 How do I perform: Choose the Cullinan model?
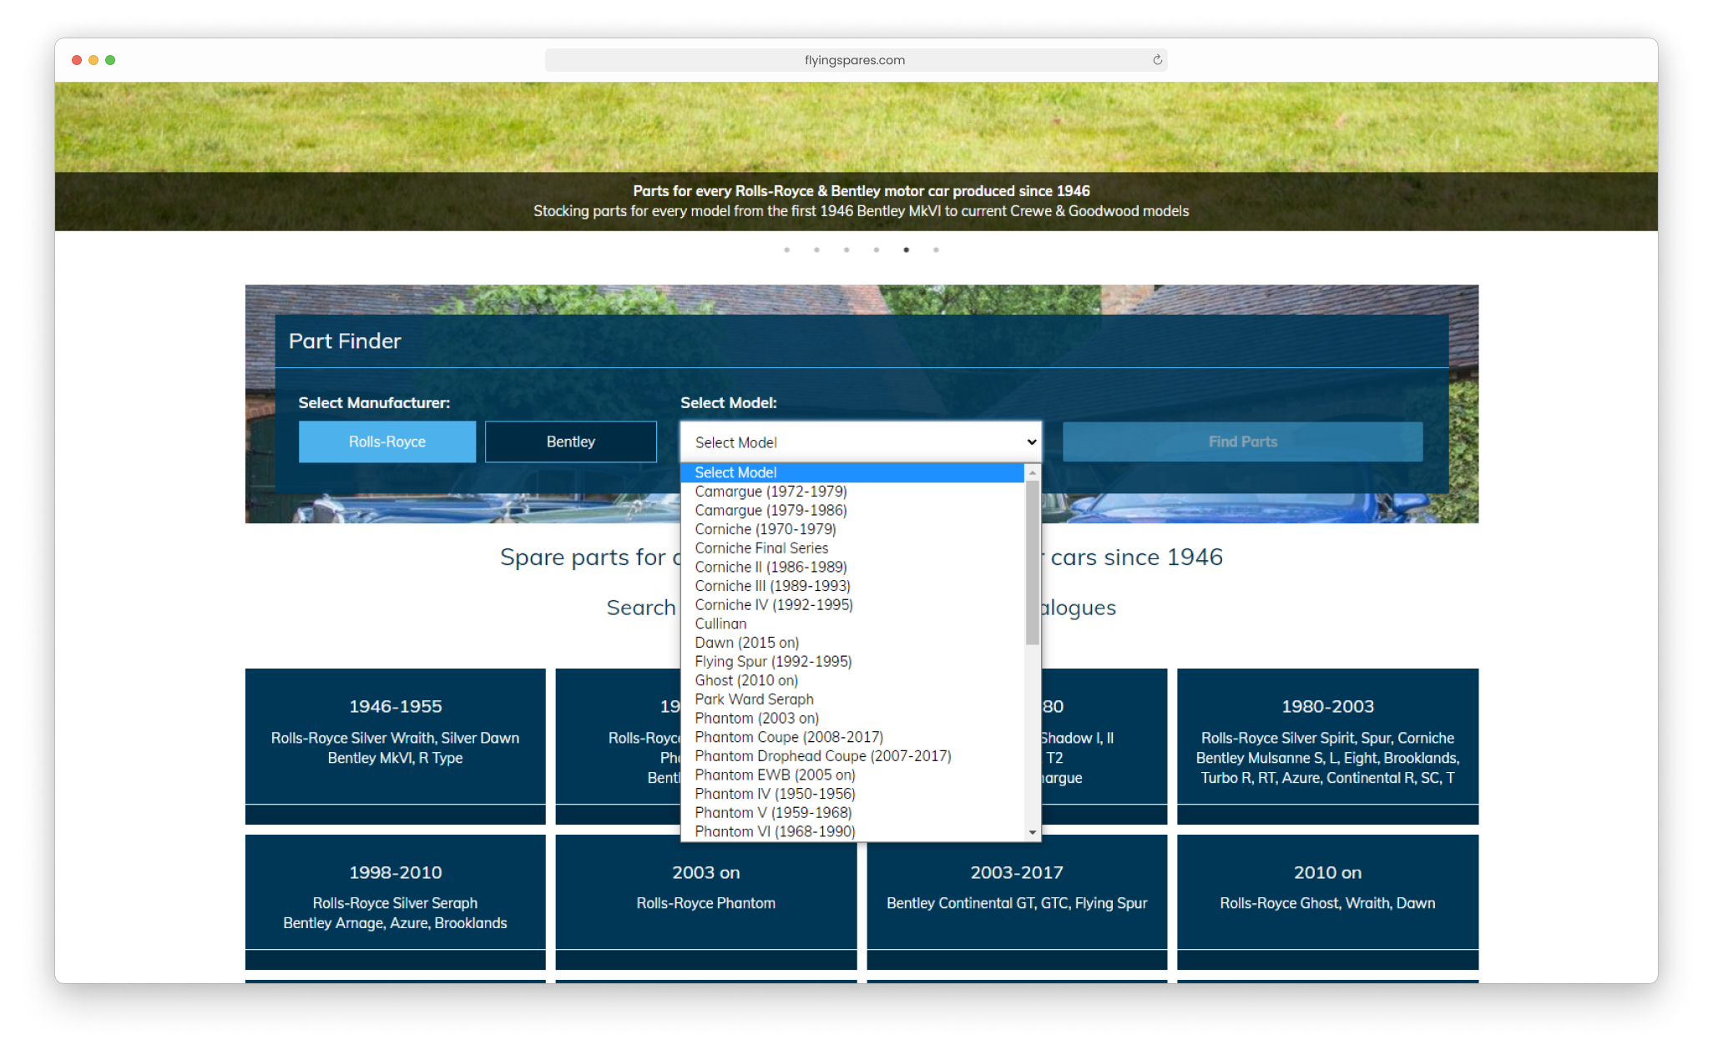coord(852,623)
